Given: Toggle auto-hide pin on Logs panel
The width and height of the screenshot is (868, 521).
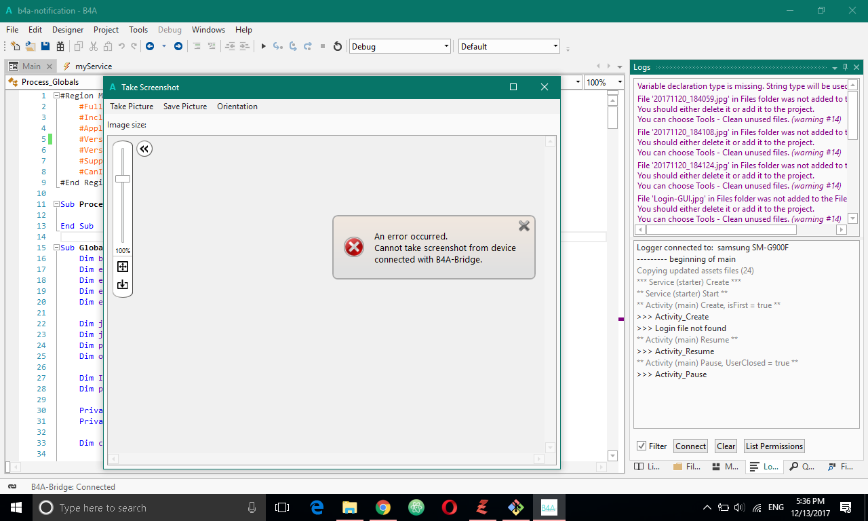Looking at the screenshot, I should pos(846,67).
